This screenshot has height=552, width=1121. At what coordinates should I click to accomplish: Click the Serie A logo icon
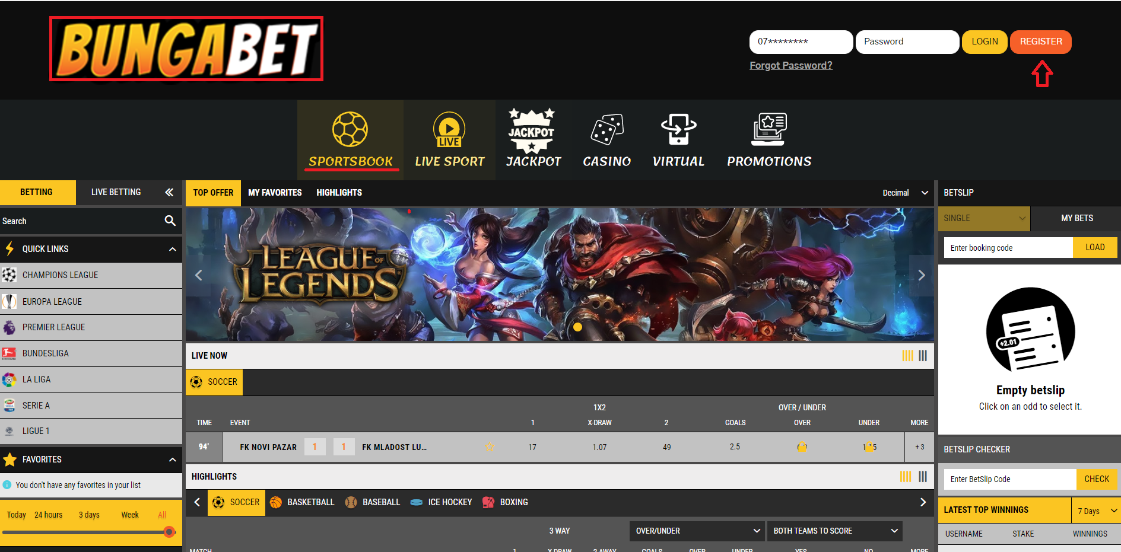(9, 406)
